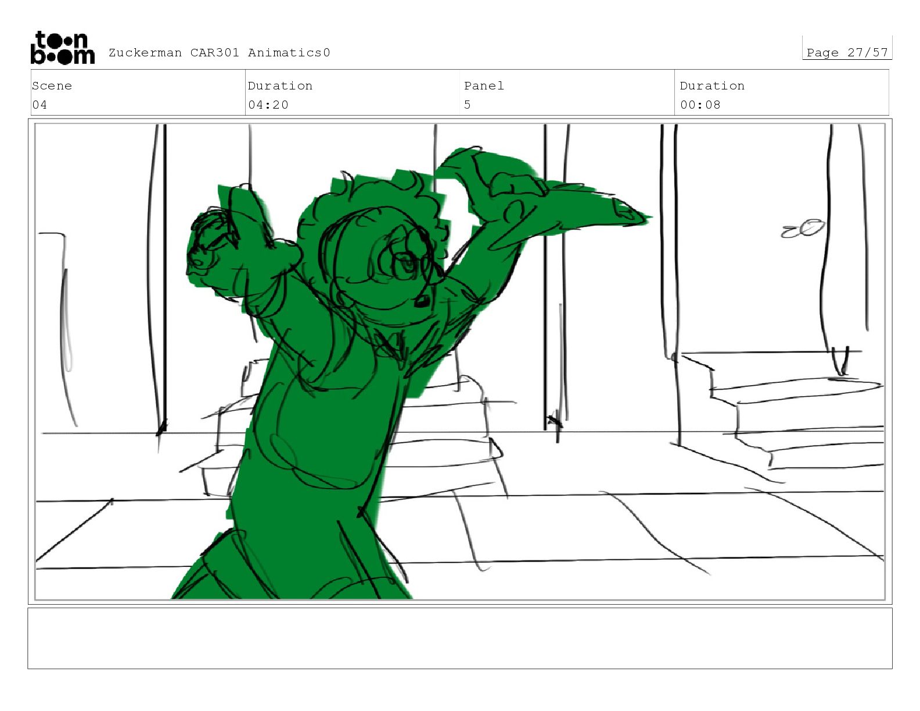
Task: Click the panel number value '5'
Action: [468, 105]
